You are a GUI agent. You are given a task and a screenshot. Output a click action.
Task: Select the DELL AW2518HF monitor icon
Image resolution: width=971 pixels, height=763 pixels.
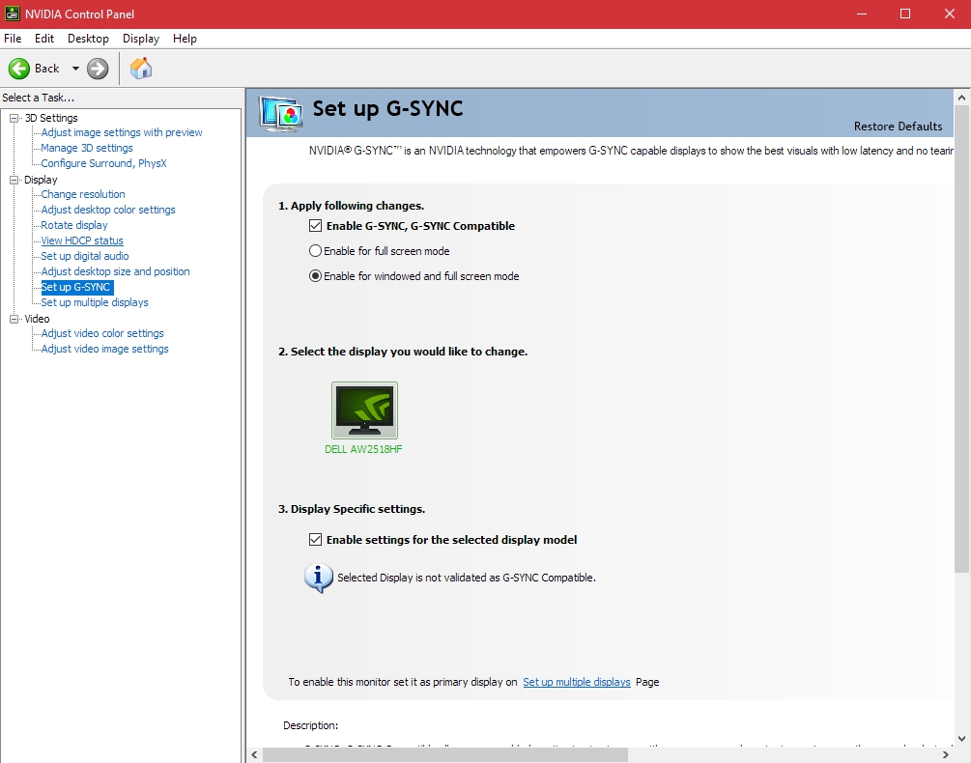[364, 410]
